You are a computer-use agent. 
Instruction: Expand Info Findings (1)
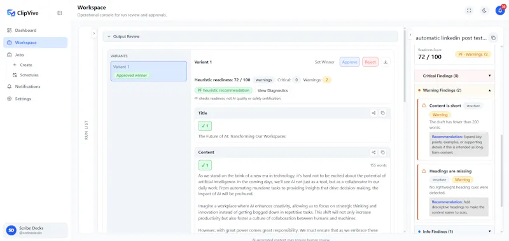pyautogui.click(x=454, y=231)
